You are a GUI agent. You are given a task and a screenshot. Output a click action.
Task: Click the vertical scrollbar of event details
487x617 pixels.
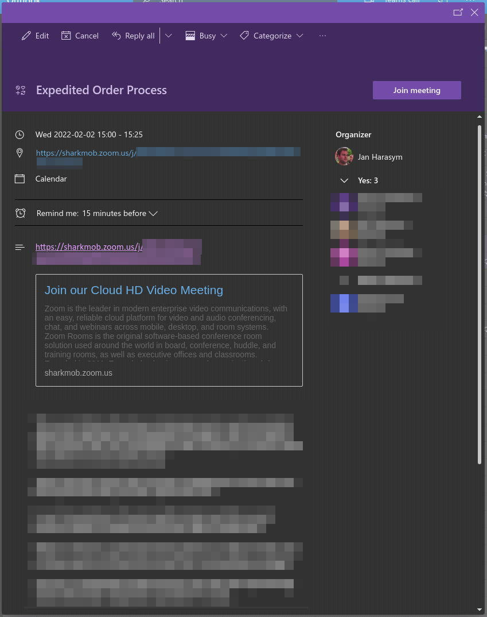click(480, 287)
